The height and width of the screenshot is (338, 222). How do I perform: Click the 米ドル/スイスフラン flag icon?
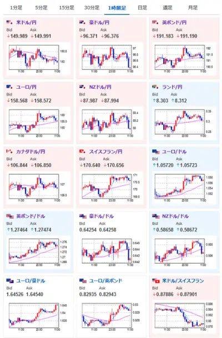(155, 281)
